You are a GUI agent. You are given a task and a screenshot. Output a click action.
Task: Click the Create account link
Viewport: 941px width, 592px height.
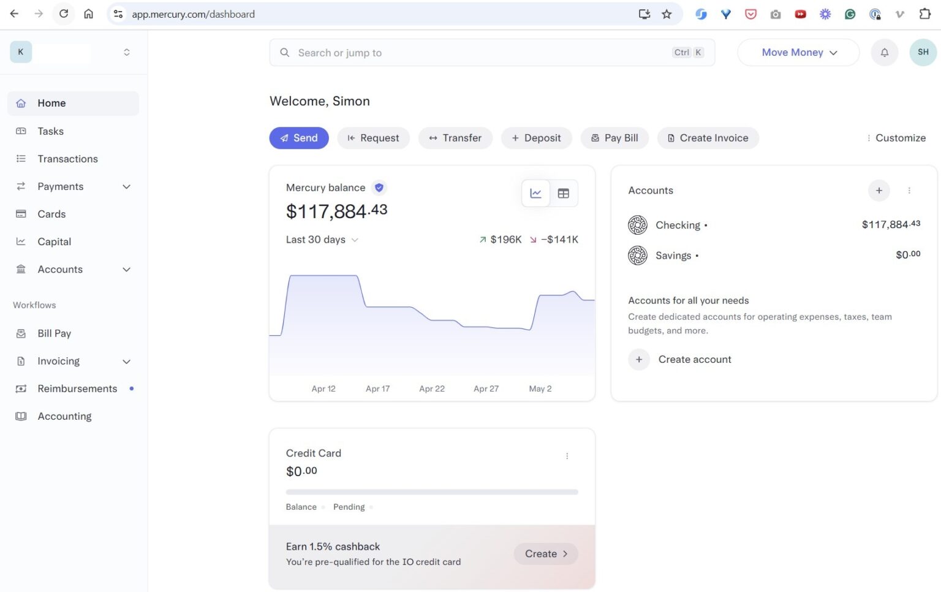pyautogui.click(x=695, y=359)
